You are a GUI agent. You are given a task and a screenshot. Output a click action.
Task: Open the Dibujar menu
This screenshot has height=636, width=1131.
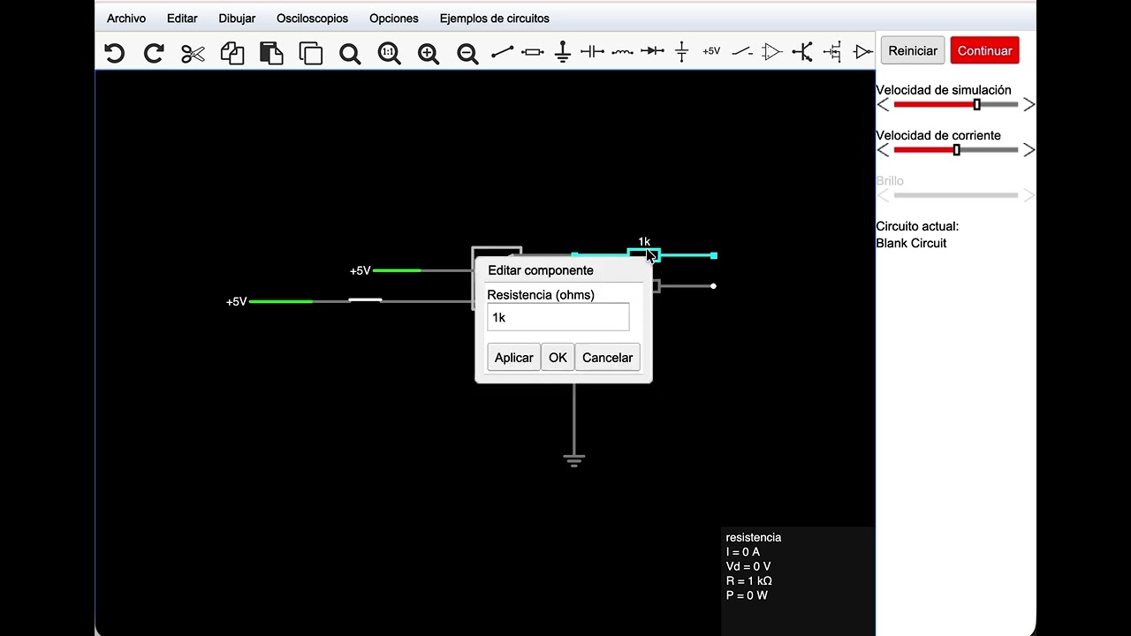(x=237, y=19)
